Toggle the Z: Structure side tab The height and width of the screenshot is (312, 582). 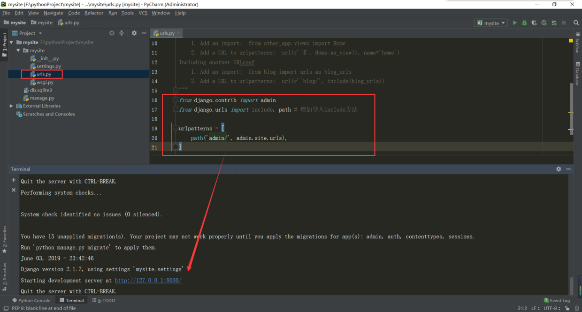[4, 277]
